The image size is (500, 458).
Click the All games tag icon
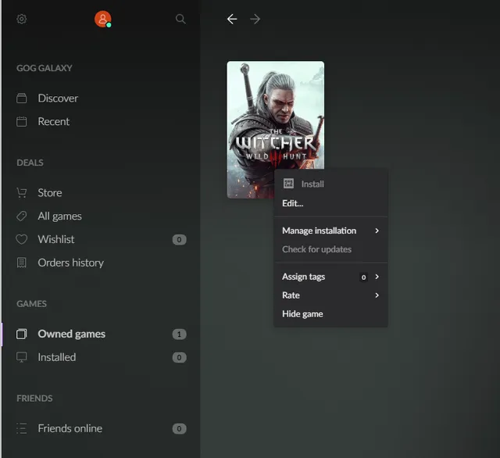(21, 216)
